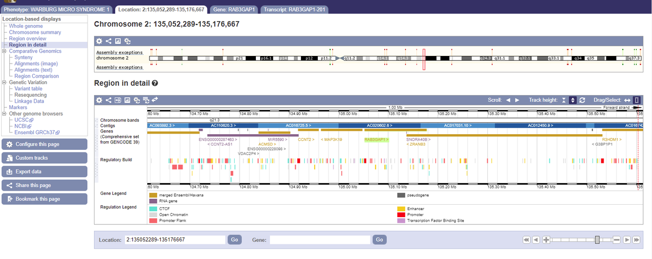Reset track order in the detail toolbar
The width and height of the screenshot is (652, 259).
pos(146,100)
